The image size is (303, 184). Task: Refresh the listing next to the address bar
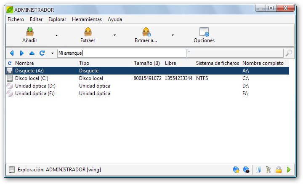pos(42,53)
